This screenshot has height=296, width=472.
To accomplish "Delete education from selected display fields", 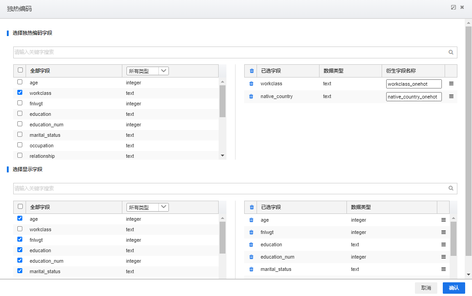I will point(252,244).
